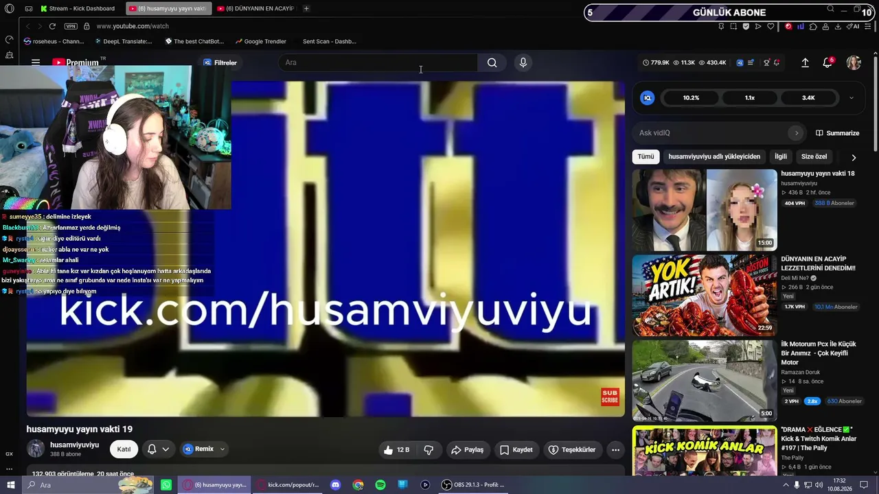Reload the page with the refresh icon
879x494 pixels.
click(52, 26)
